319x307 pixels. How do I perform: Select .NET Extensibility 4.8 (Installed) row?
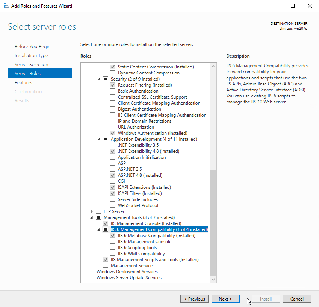click(148, 151)
